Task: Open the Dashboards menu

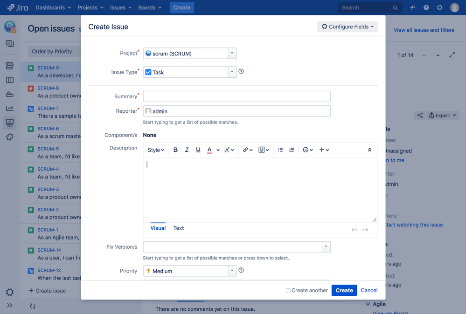Action: tap(53, 8)
